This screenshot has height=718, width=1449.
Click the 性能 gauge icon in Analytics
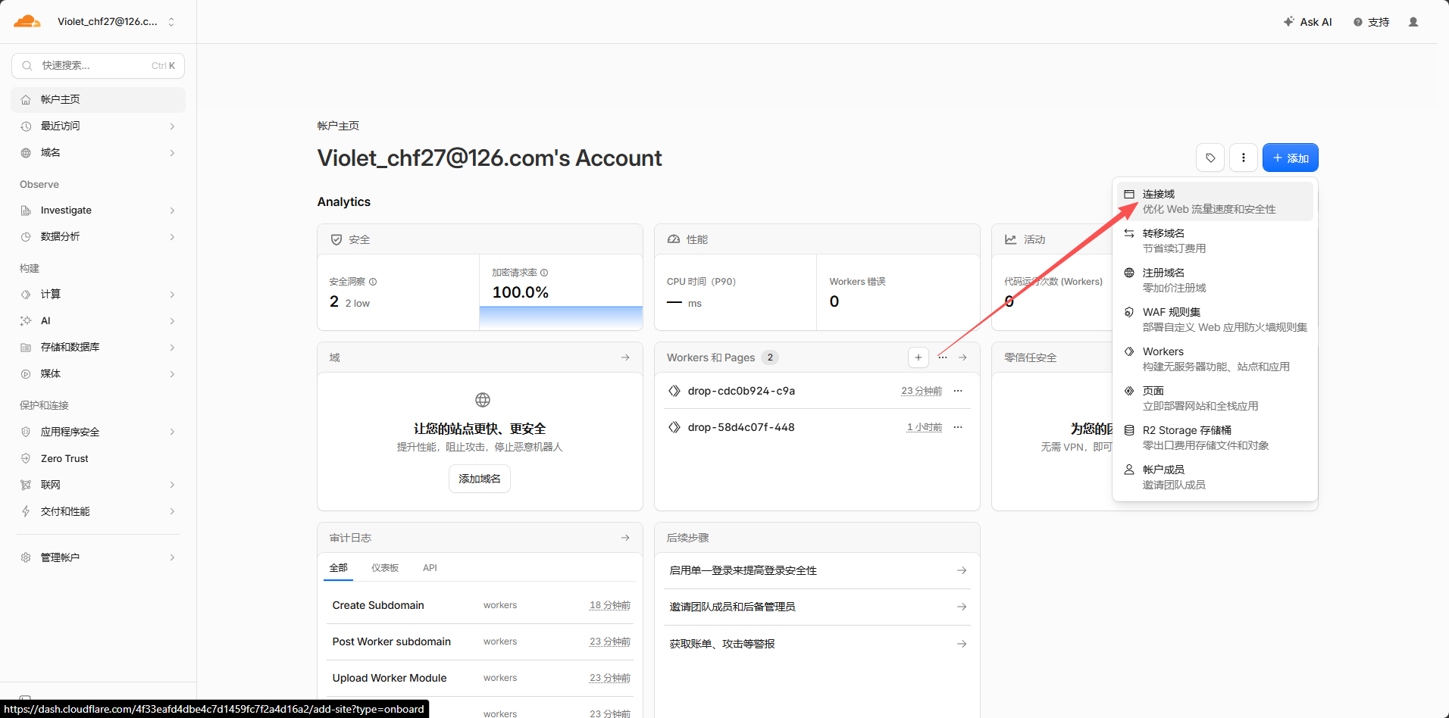674,239
